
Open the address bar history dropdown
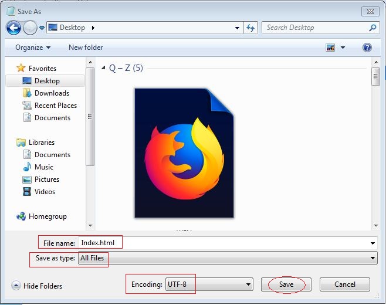pos(237,28)
